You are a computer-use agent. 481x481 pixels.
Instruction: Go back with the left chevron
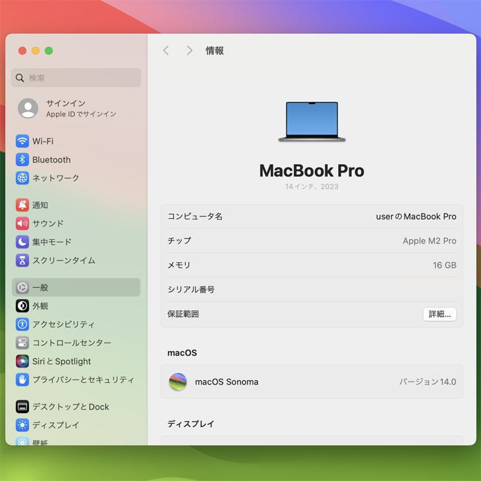point(166,50)
